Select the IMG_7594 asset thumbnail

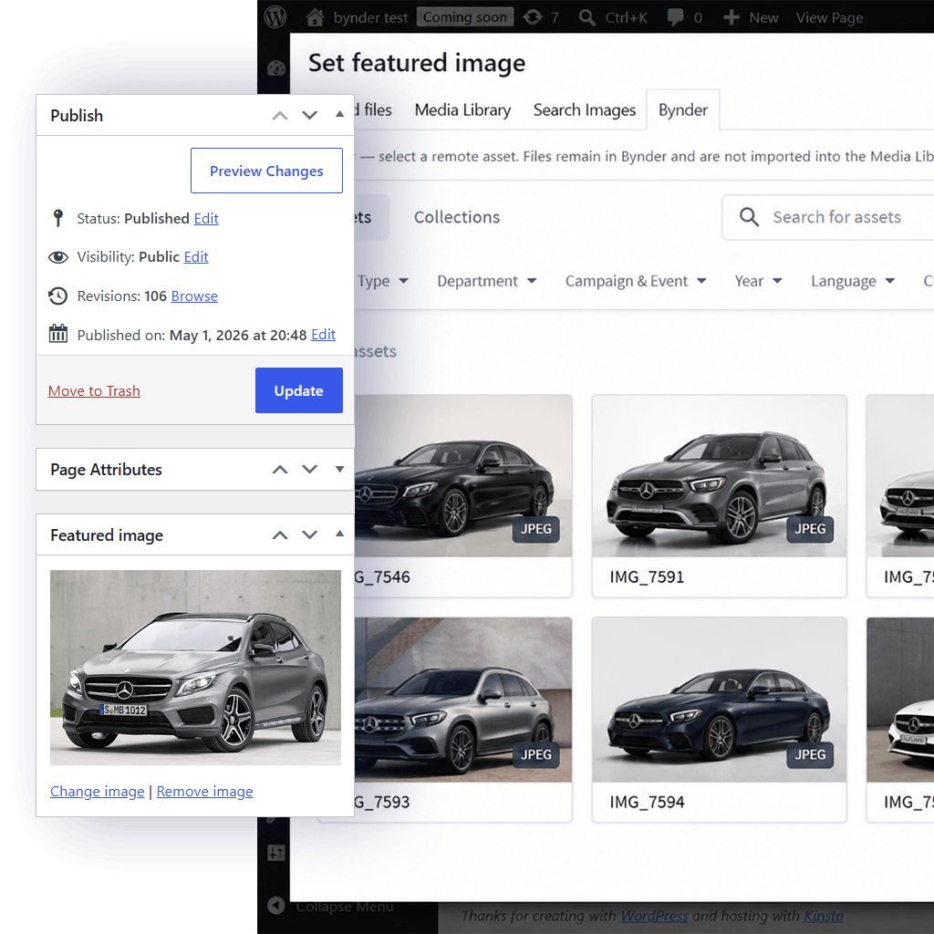[719, 700]
